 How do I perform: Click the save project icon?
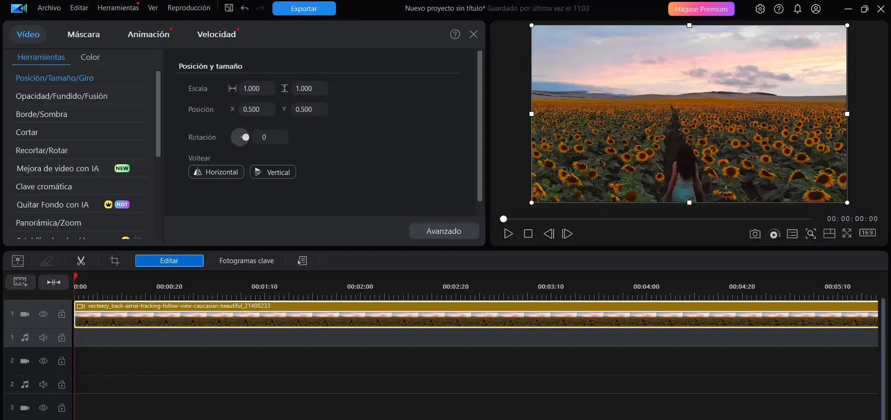(228, 8)
